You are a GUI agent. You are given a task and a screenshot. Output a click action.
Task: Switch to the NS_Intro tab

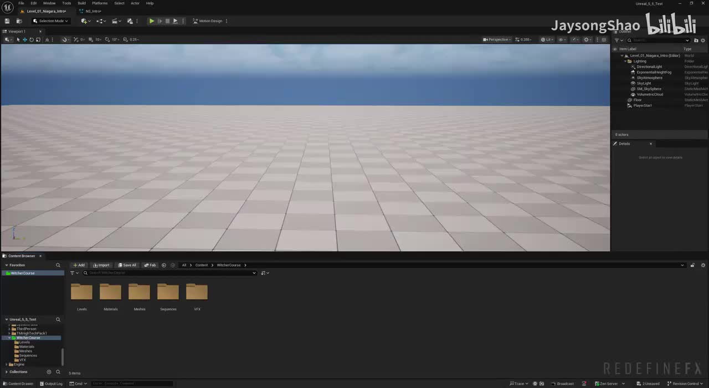pos(93,11)
